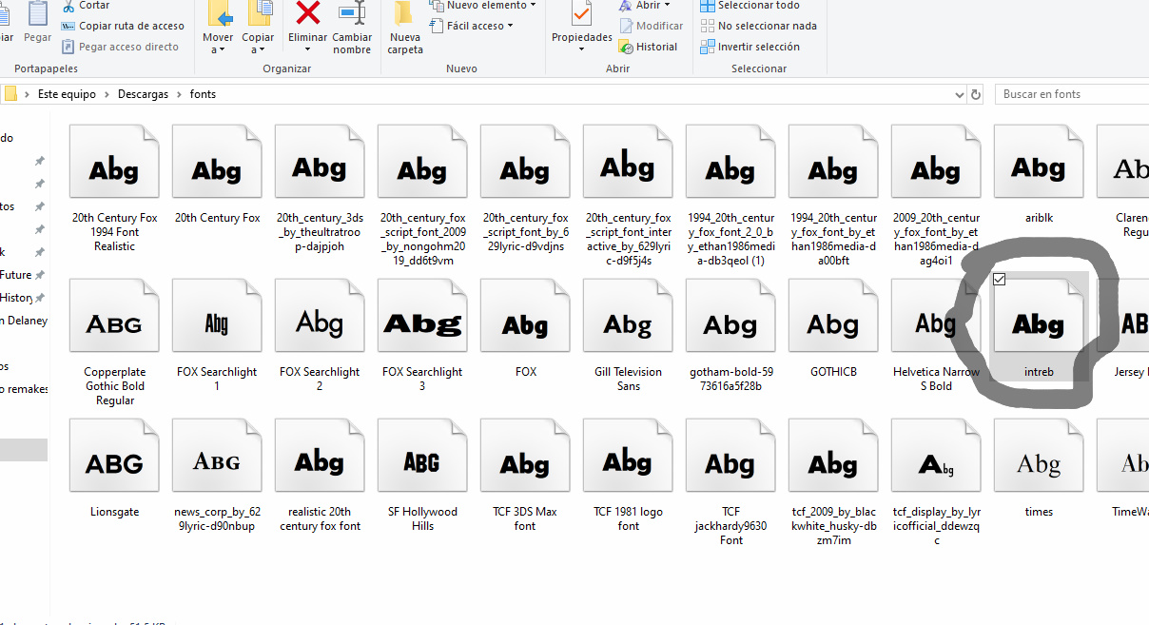Focus the Buscar en fonts search box
1149x625 pixels.
(x=1071, y=94)
